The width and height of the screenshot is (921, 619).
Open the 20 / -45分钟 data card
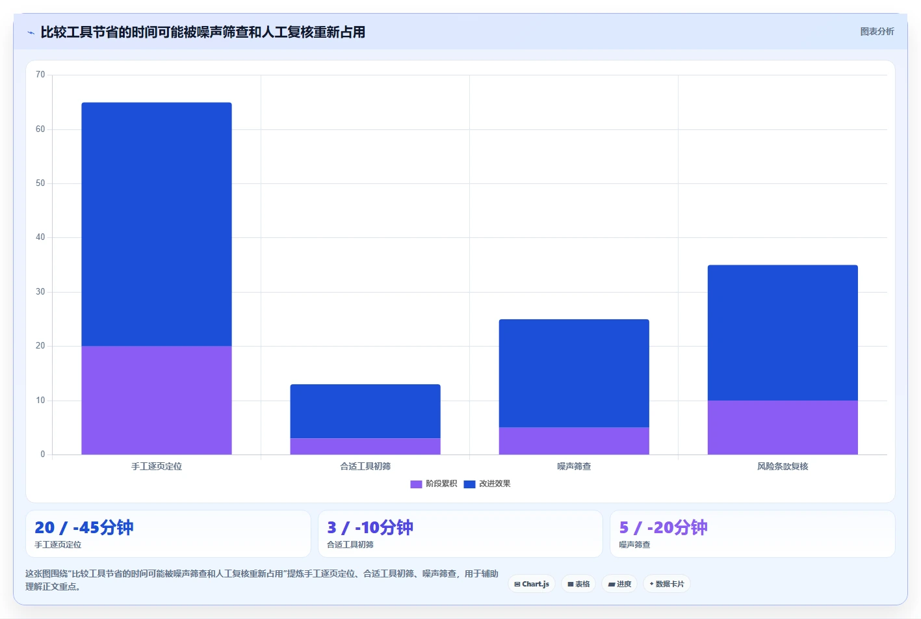[168, 534]
